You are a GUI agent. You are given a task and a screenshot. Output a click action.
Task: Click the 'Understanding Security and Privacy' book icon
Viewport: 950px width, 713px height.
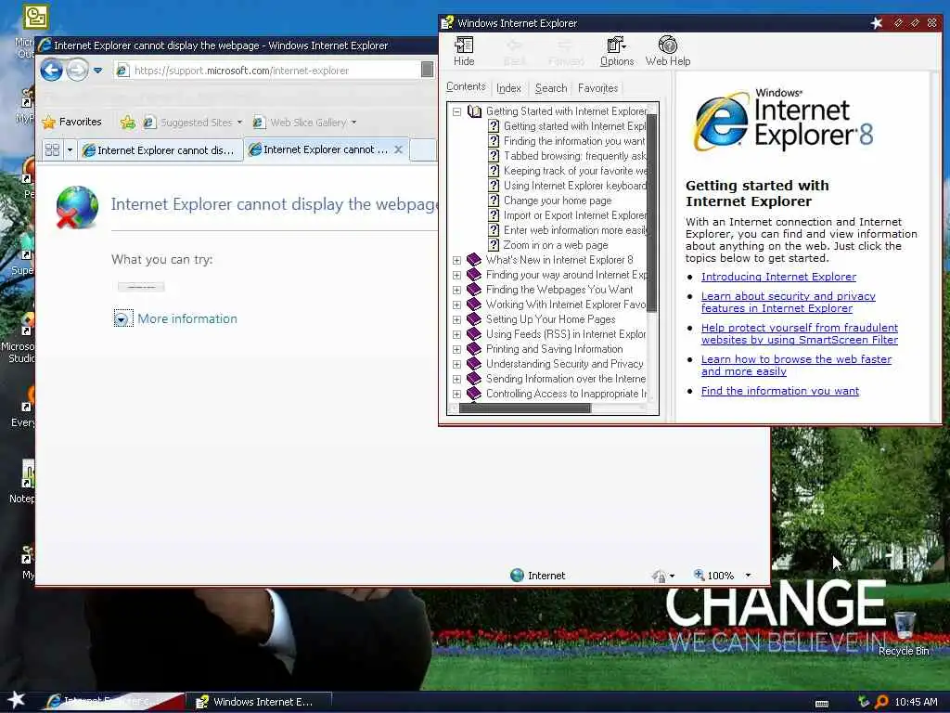(474, 364)
